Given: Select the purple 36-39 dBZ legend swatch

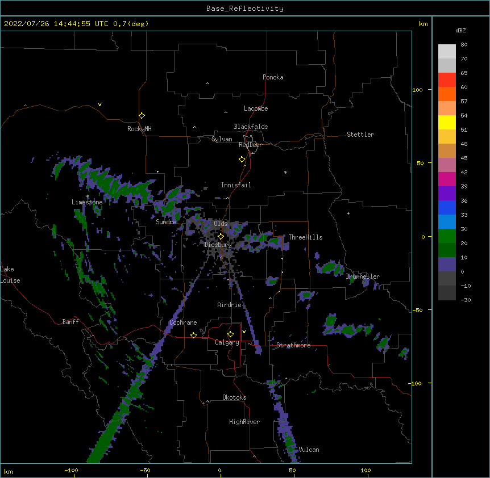Looking at the screenshot, I should 447,194.
